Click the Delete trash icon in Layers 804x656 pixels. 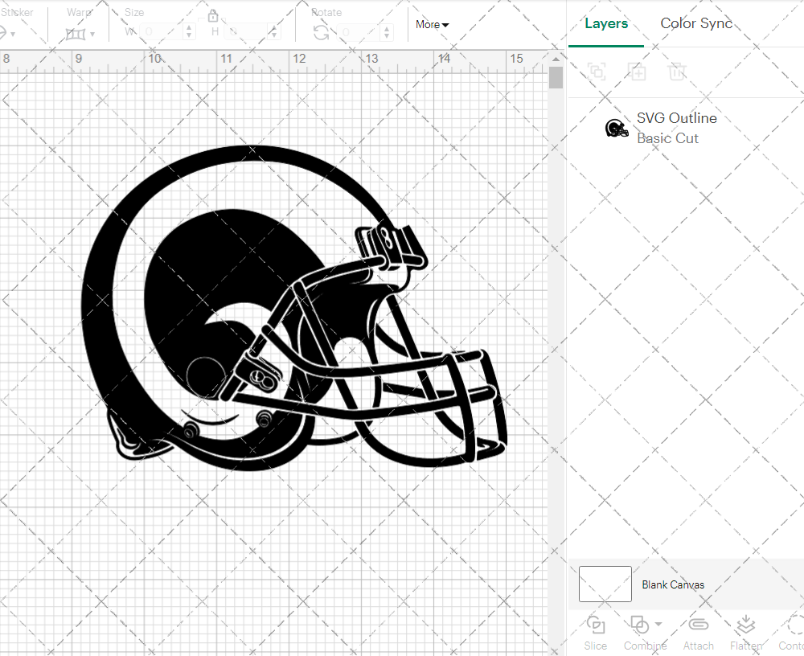[x=677, y=72]
